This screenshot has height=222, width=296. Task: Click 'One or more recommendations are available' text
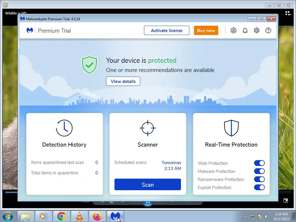(x=160, y=70)
